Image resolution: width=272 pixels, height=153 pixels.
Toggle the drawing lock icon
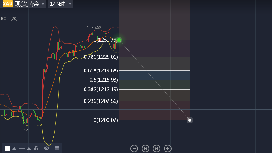[36, 148]
